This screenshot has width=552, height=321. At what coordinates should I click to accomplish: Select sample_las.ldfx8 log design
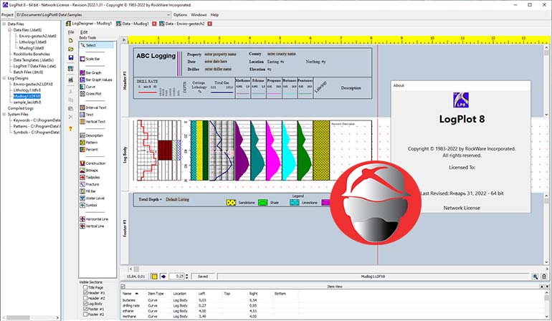[x=27, y=102]
